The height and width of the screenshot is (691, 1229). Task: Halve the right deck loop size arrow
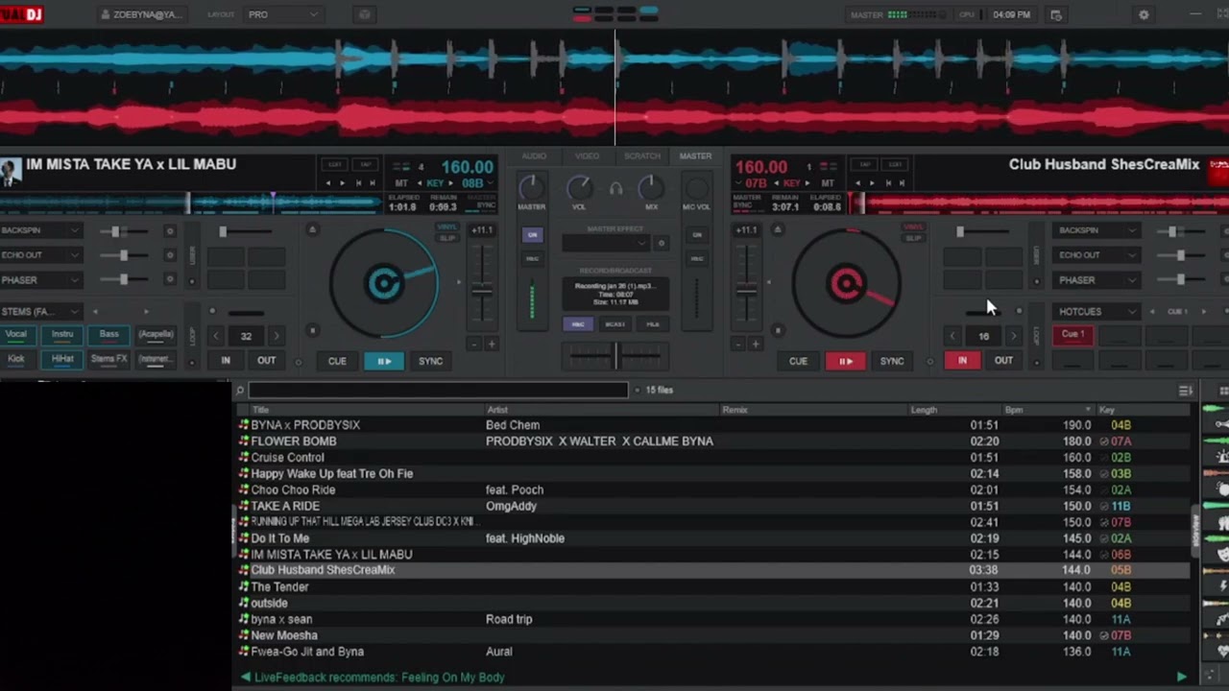point(952,336)
